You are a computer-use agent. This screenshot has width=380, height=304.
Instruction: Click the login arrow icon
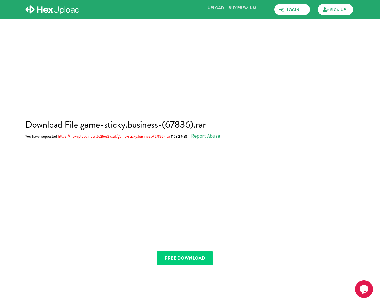click(x=282, y=10)
